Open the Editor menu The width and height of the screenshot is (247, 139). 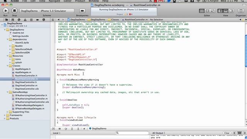[x=68, y=1]
